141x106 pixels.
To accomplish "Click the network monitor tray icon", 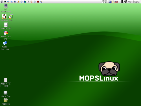I will coord(110,2).
